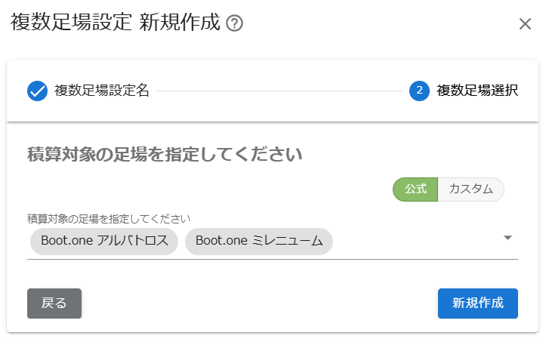Click the blue 新規作成 button

[x=478, y=304]
